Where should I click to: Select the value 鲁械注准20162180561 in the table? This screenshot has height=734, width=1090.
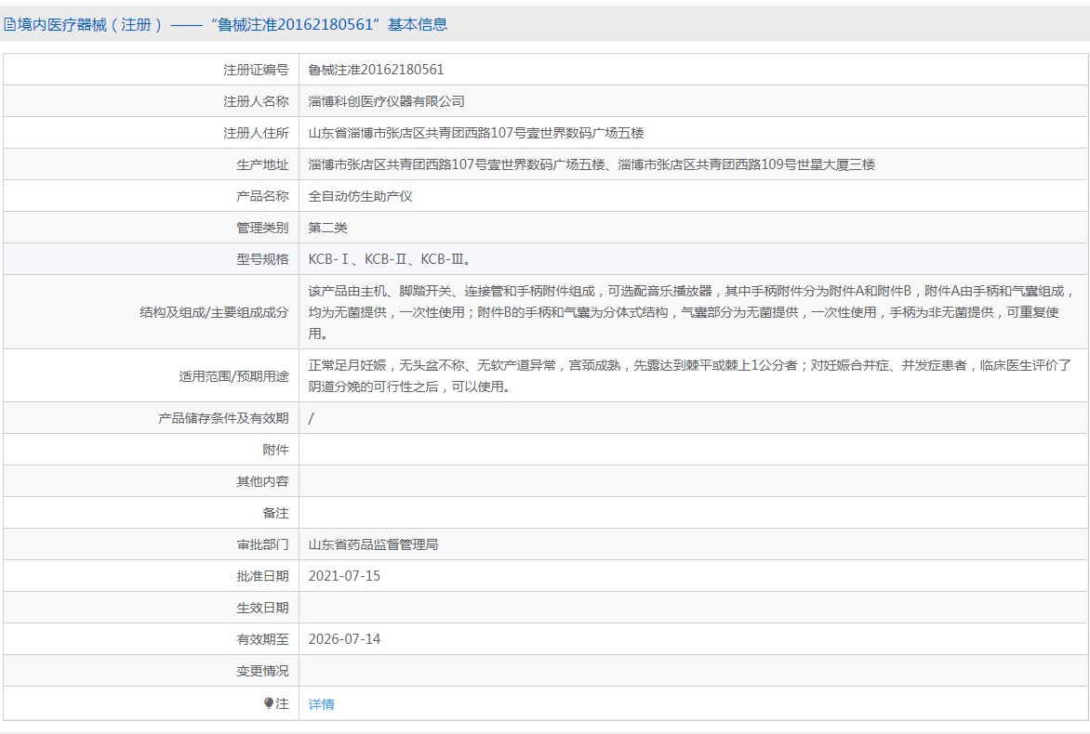click(376, 70)
